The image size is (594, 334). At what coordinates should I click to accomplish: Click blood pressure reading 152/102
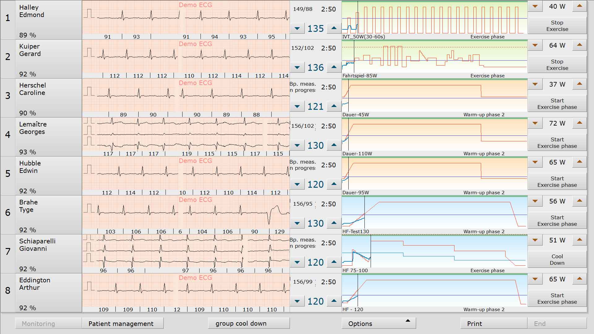(303, 48)
